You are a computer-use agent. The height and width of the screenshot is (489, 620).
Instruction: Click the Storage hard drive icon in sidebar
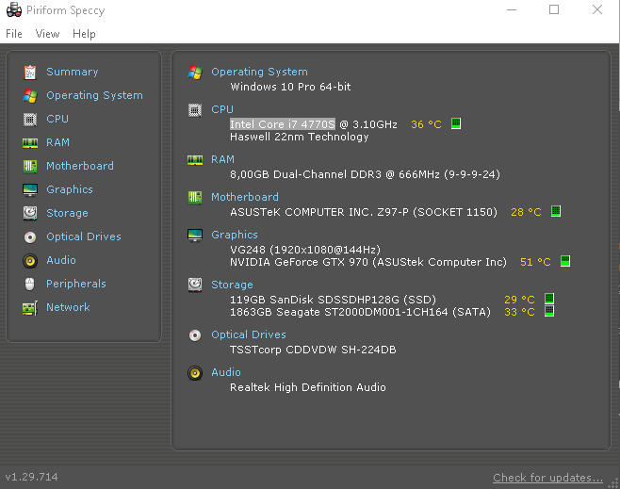[x=30, y=213]
